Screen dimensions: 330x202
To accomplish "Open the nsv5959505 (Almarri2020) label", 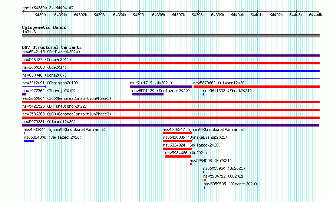I will coord(230,184).
